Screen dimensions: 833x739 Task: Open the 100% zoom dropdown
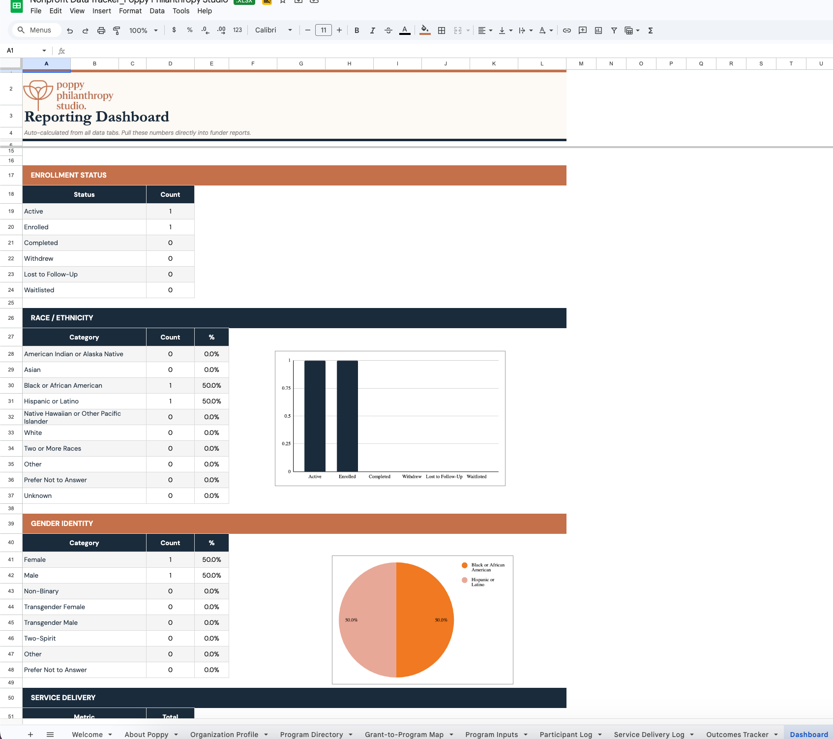[x=143, y=31]
